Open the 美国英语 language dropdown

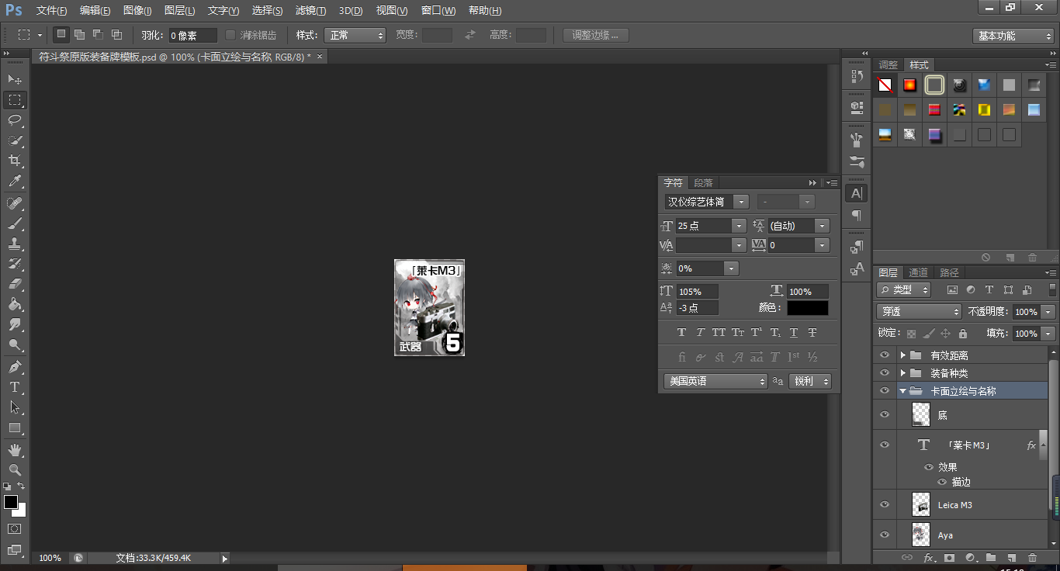pos(715,381)
